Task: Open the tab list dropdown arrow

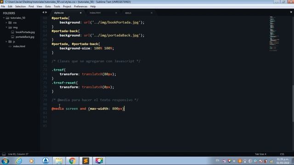Action: [291, 12]
